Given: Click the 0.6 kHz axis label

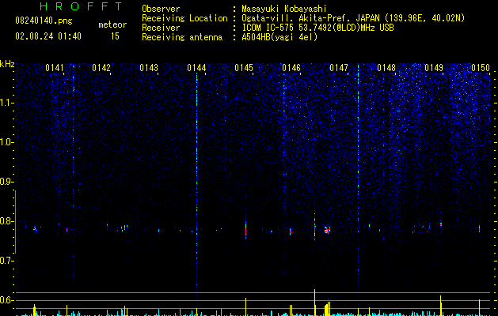Looking at the screenshot, I should pyautogui.click(x=6, y=300).
